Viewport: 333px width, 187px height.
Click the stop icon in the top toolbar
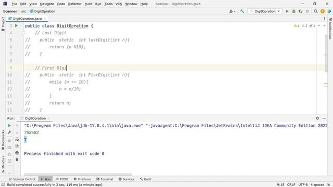[307, 11]
